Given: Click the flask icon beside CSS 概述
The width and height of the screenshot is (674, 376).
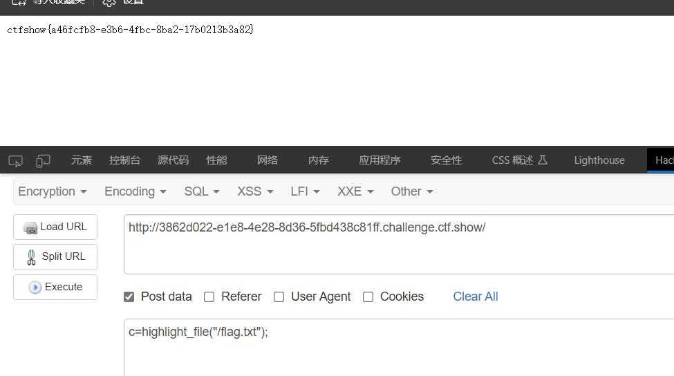Looking at the screenshot, I should point(543,160).
